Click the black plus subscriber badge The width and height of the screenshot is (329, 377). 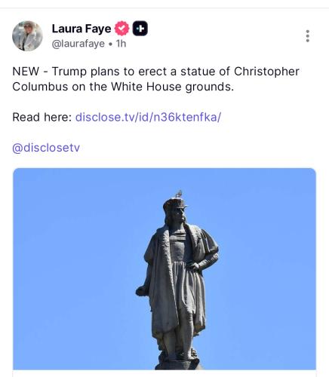coord(140,29)
